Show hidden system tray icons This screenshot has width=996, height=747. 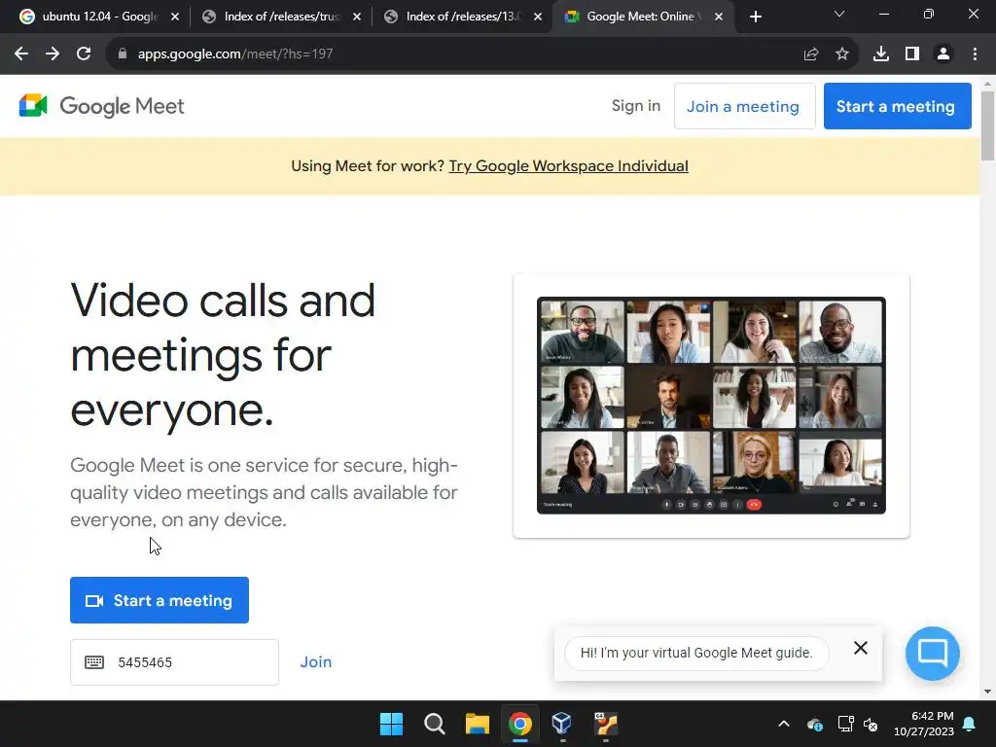point(784,724)
